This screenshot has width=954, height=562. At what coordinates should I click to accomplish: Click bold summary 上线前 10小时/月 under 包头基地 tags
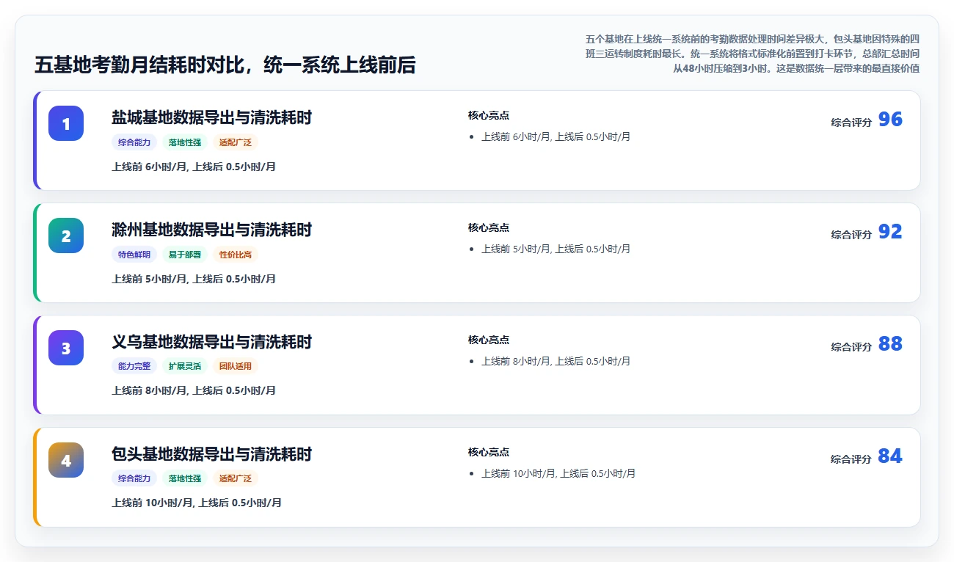pos(197,503)
